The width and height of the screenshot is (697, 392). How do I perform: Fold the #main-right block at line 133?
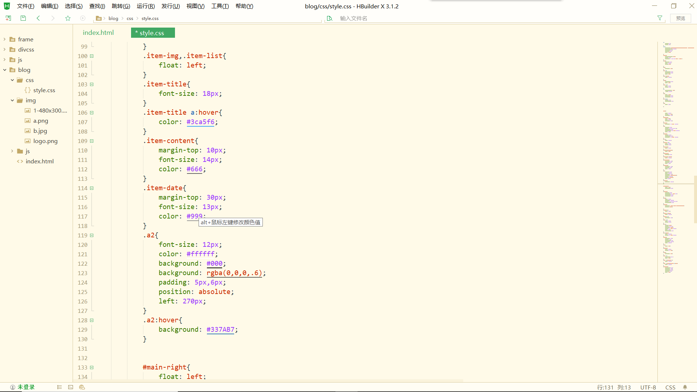(92, 367)
